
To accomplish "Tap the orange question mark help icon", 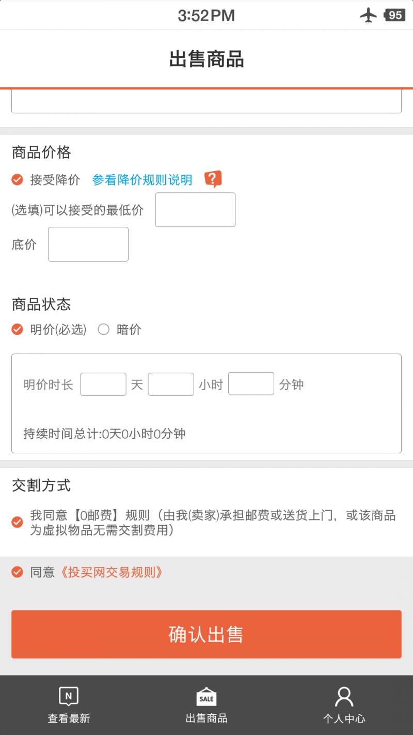I will (213, 179).
